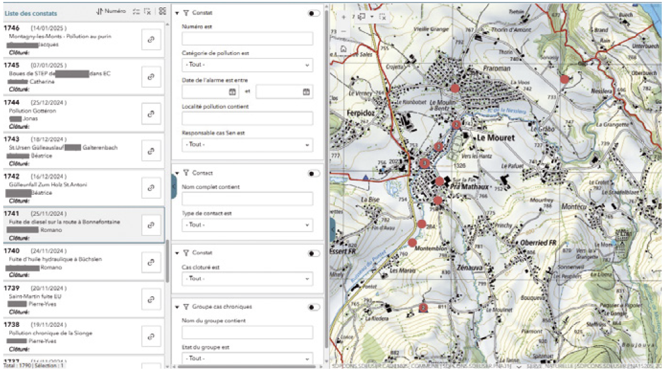
Task: Click the Localité pollution contient field
Action: [x=247, y=118]
